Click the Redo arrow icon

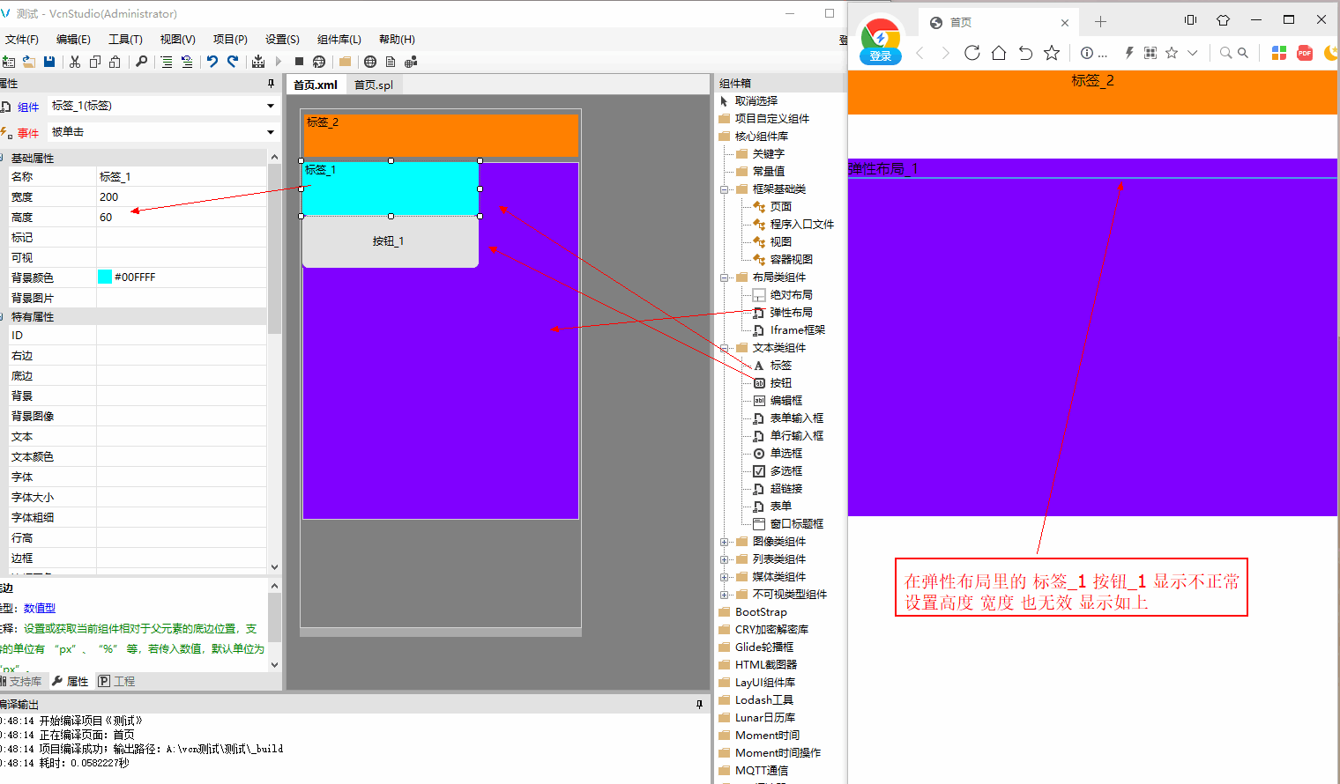coord(233,62)
